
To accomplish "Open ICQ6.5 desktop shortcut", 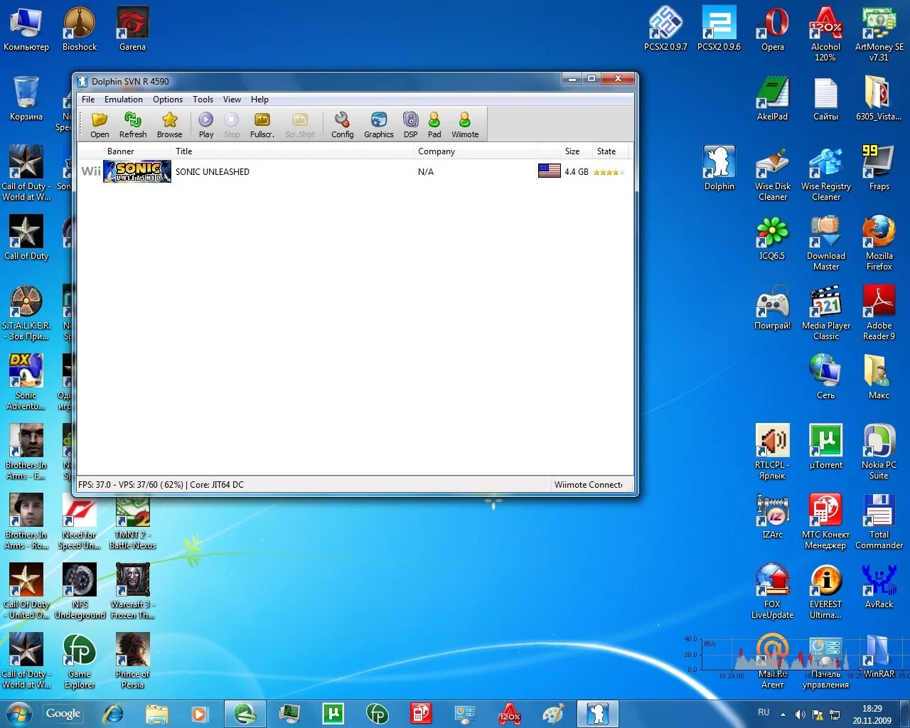I will point(773,238).
